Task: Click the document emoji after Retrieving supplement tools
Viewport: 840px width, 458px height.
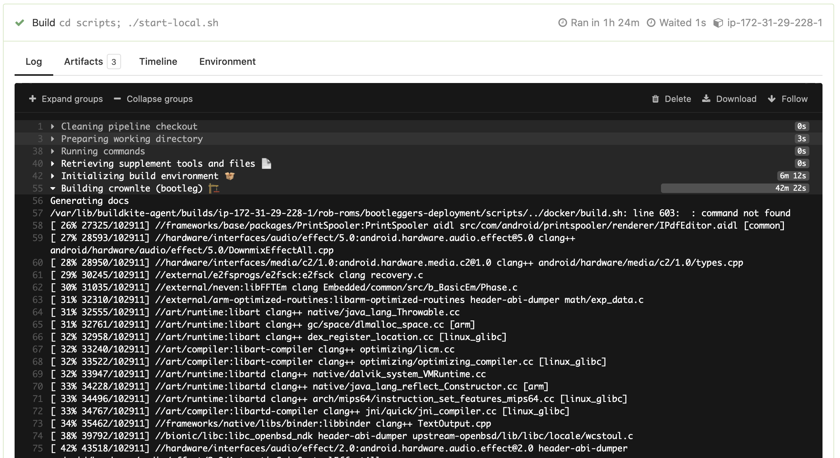Action: [267, 163]
